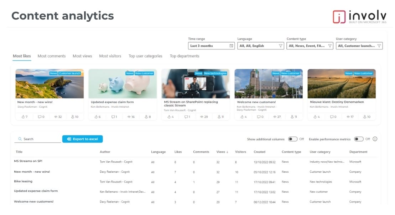Click likes icon on Nieuwe klant card
Screen dimensions: 395x215
tap(314, 117)
